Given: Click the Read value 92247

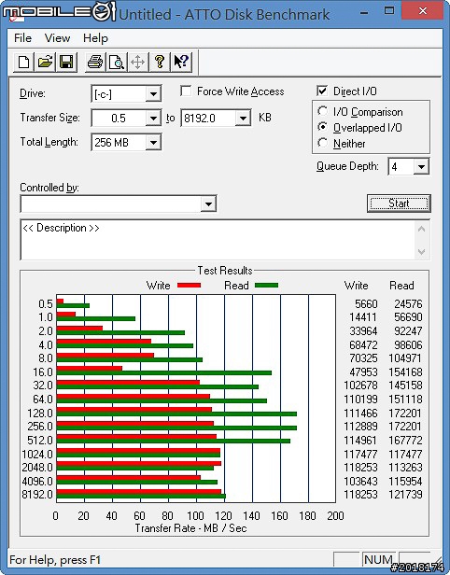Looking at the screenshot, I should (x=408, y=330).
